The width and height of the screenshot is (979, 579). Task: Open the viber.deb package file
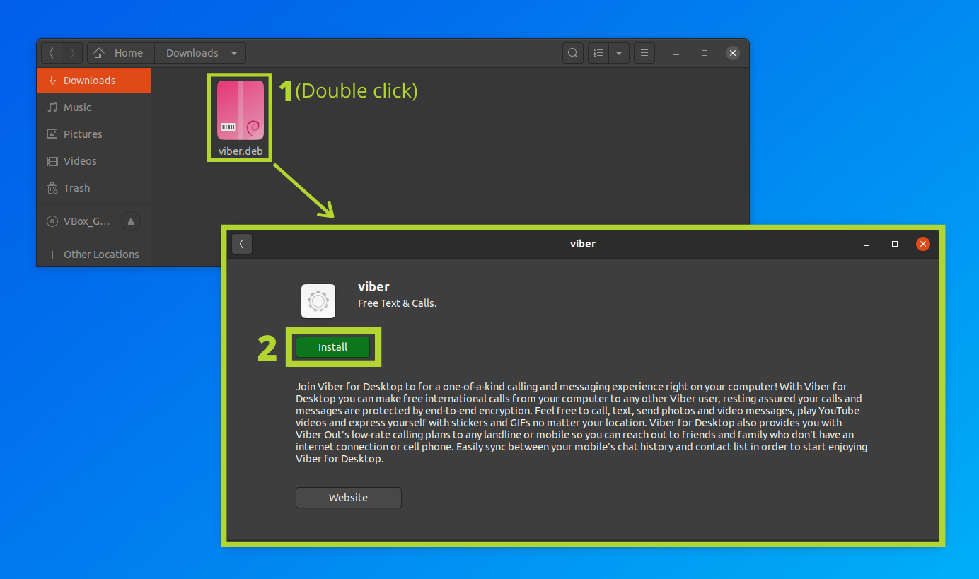tap(241, 118)
